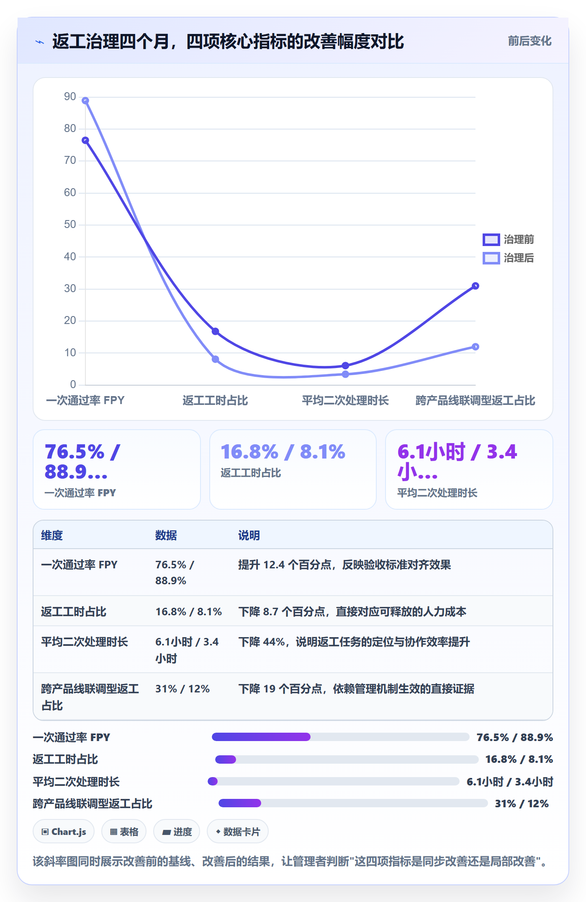Click the 下降 8.7 个百分点 description
Viewport: 586px width, 902px height.
[x=352, y=612]
